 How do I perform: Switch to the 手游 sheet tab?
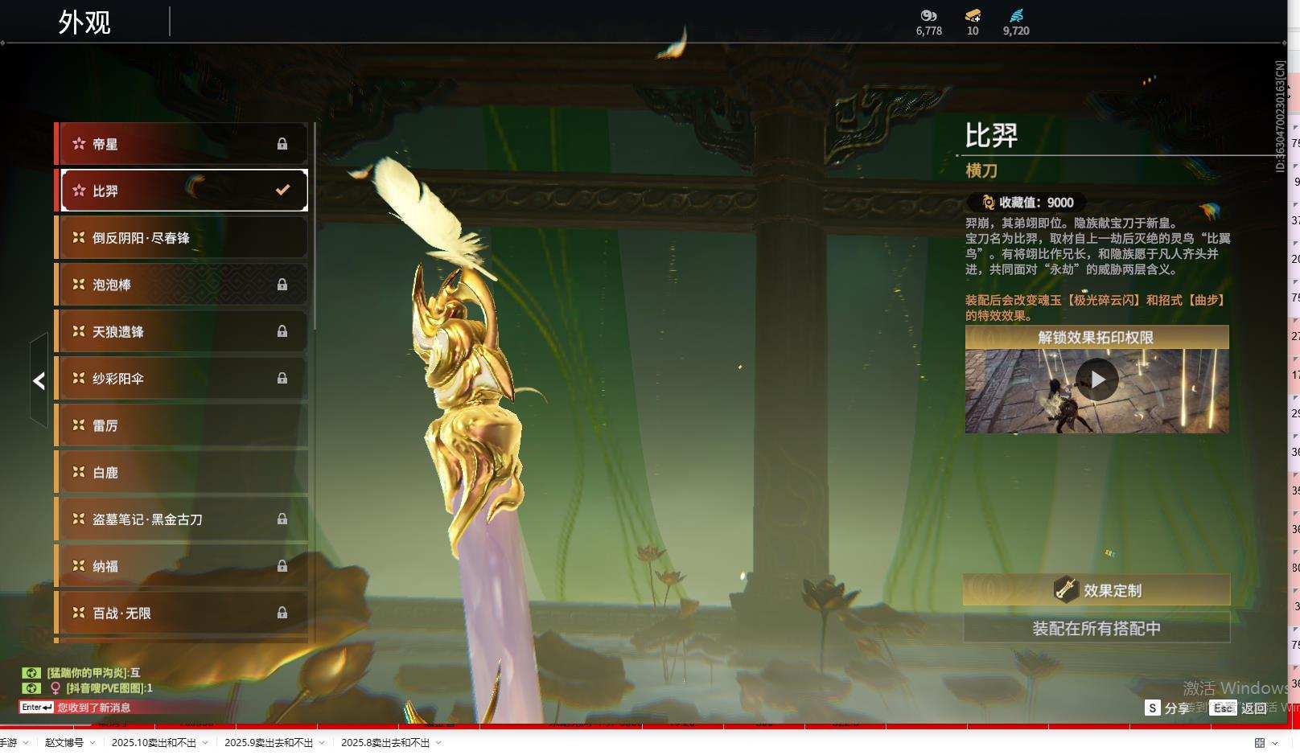[x=8, y=743]
